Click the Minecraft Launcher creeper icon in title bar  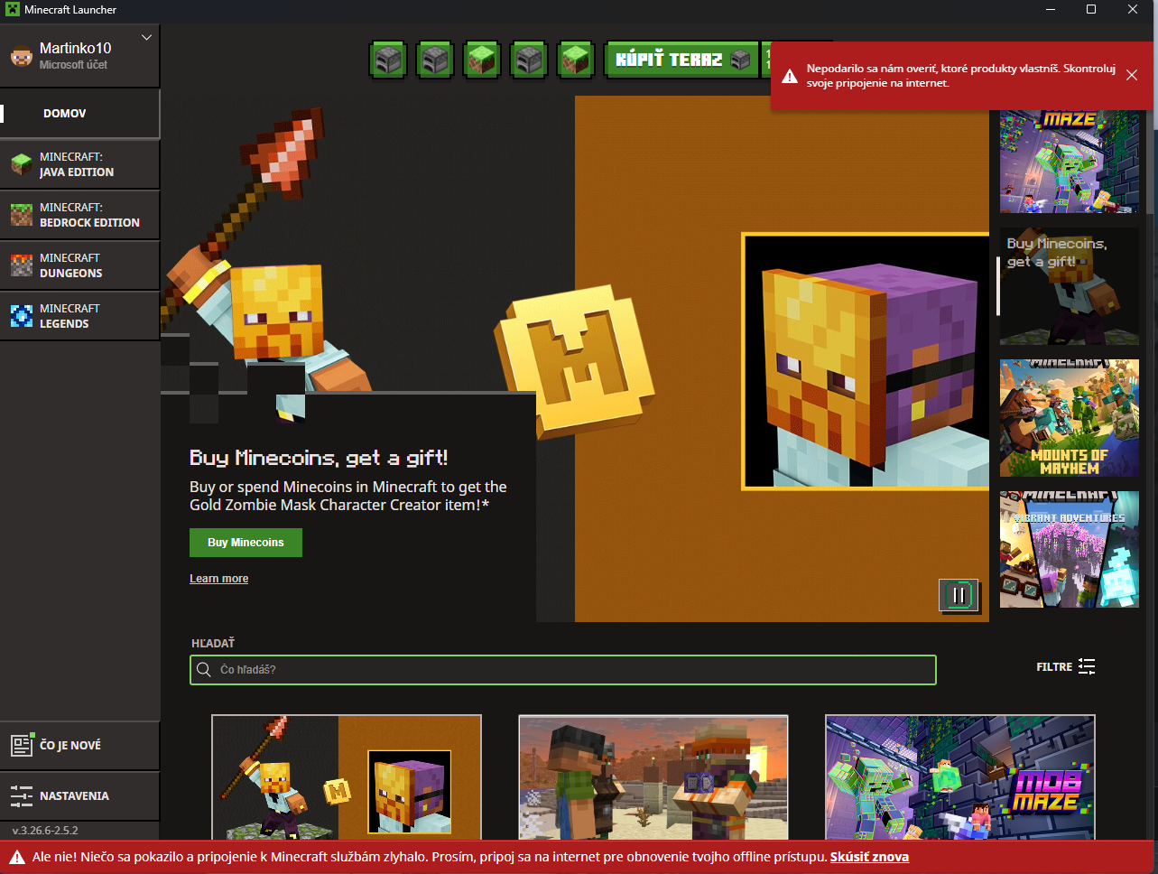(x=13, y=9)
